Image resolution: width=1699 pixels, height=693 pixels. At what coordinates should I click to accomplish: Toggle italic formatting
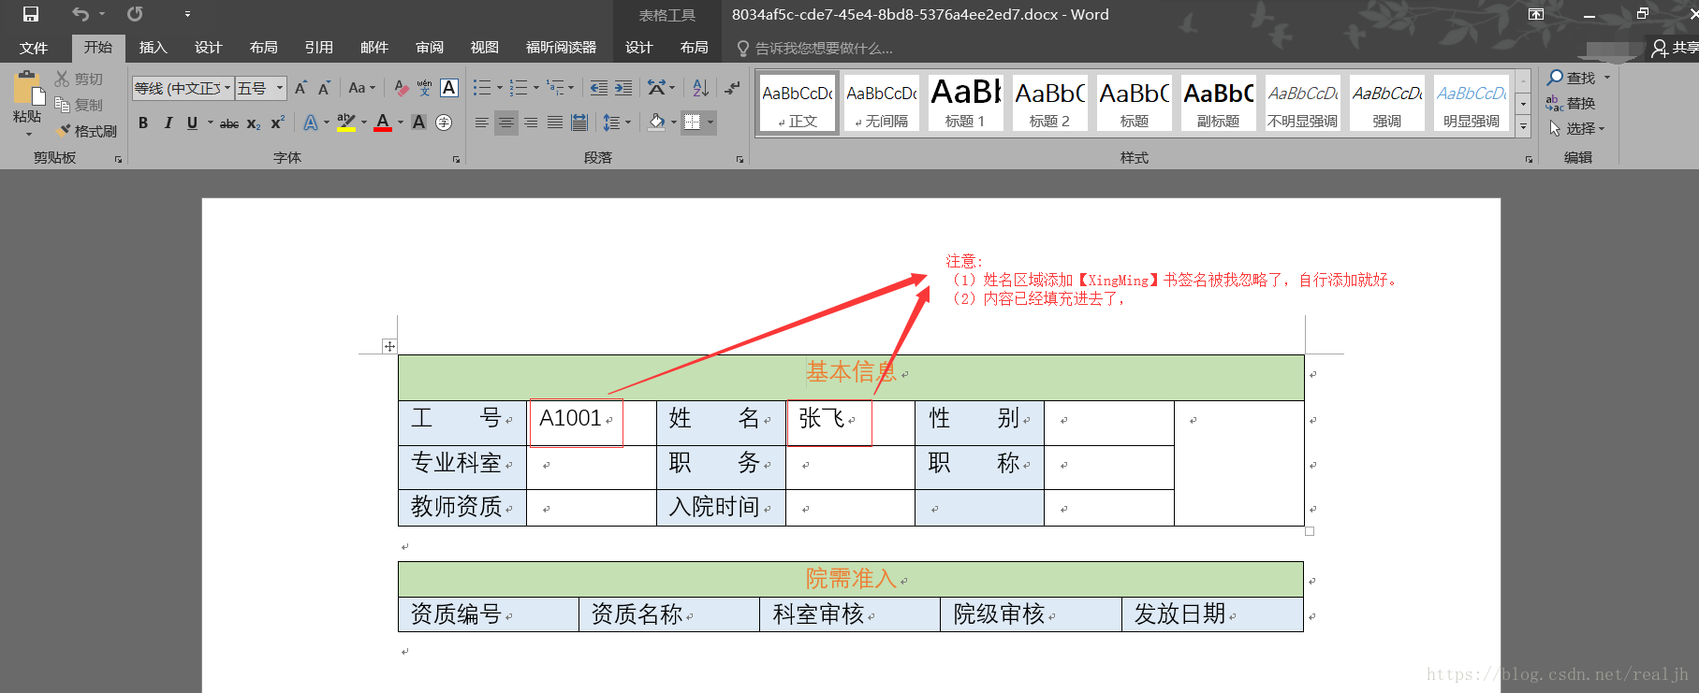point(168,123)
